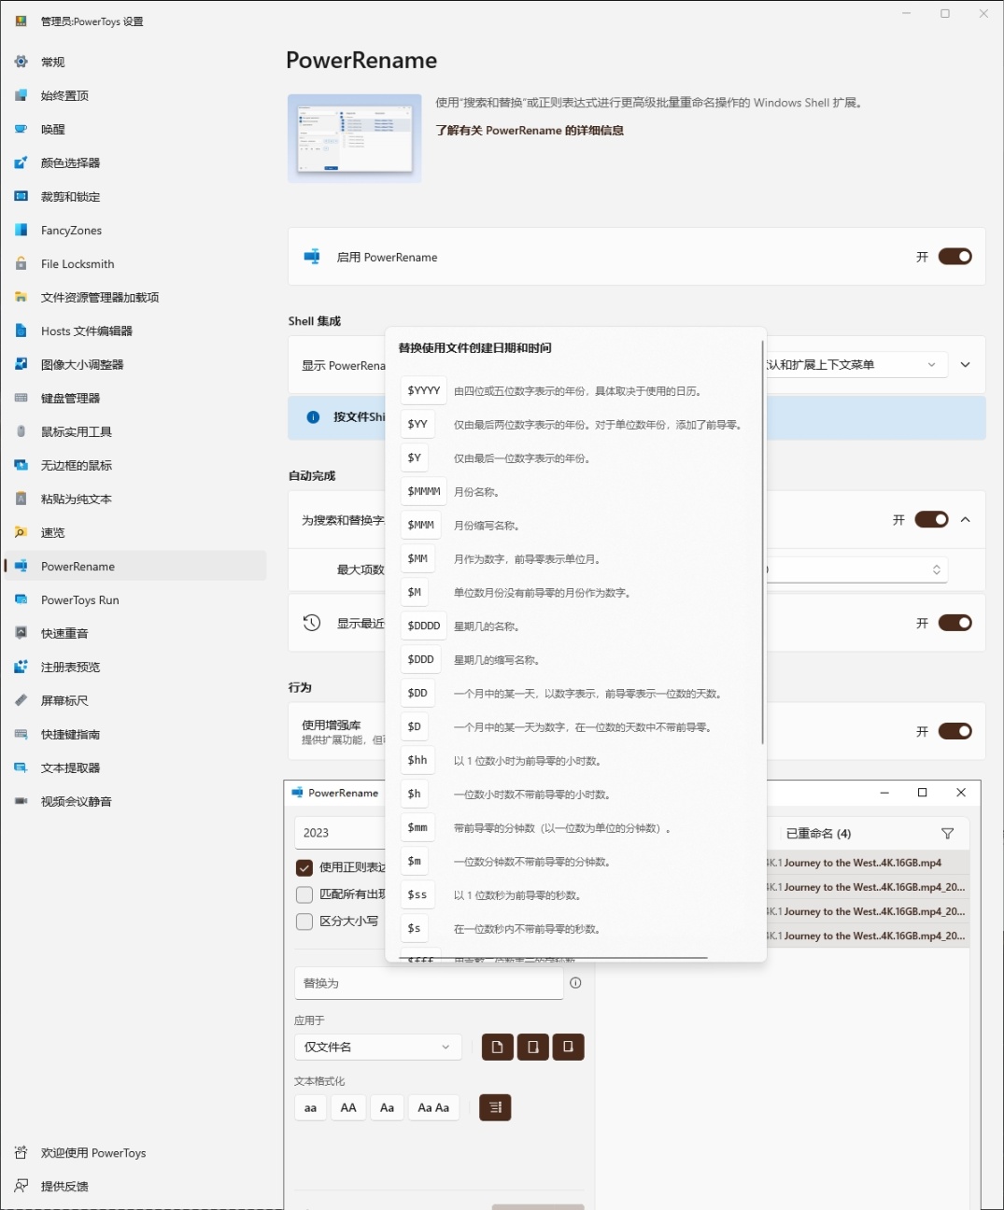Open the 常规 general settings page

(x=134, y=62)
